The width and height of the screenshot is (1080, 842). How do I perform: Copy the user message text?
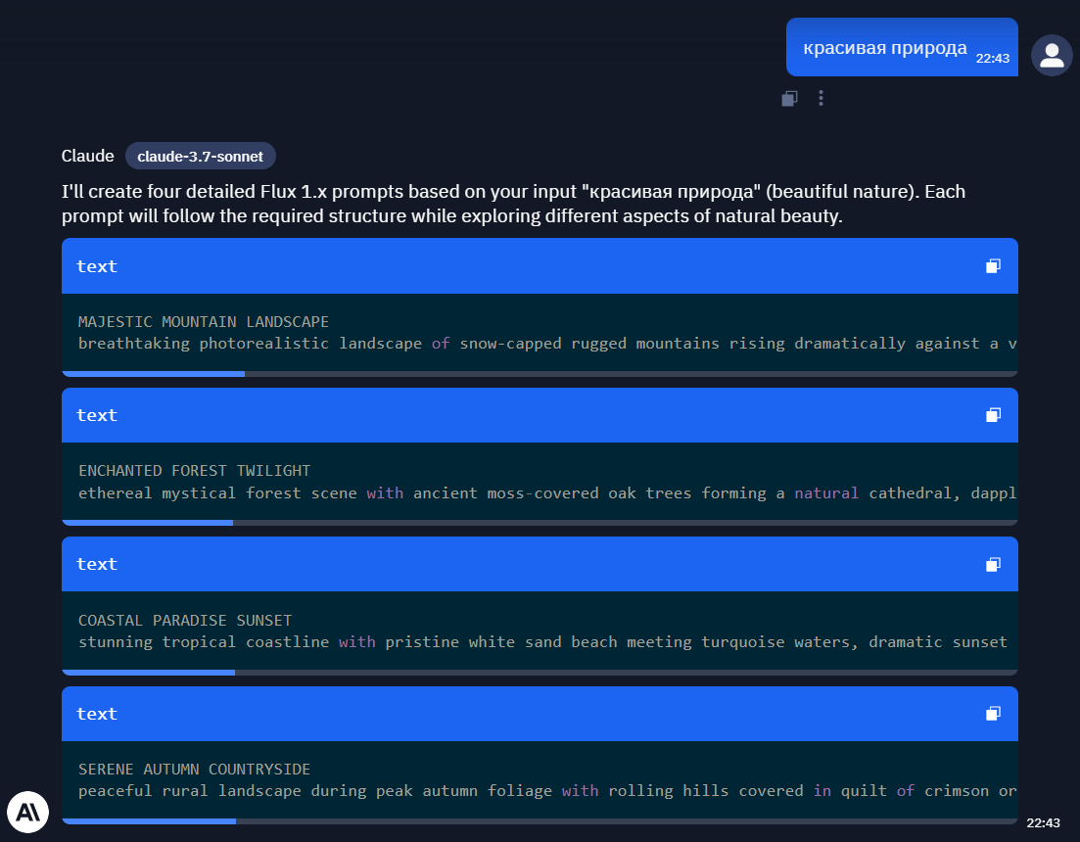point(789,98)
